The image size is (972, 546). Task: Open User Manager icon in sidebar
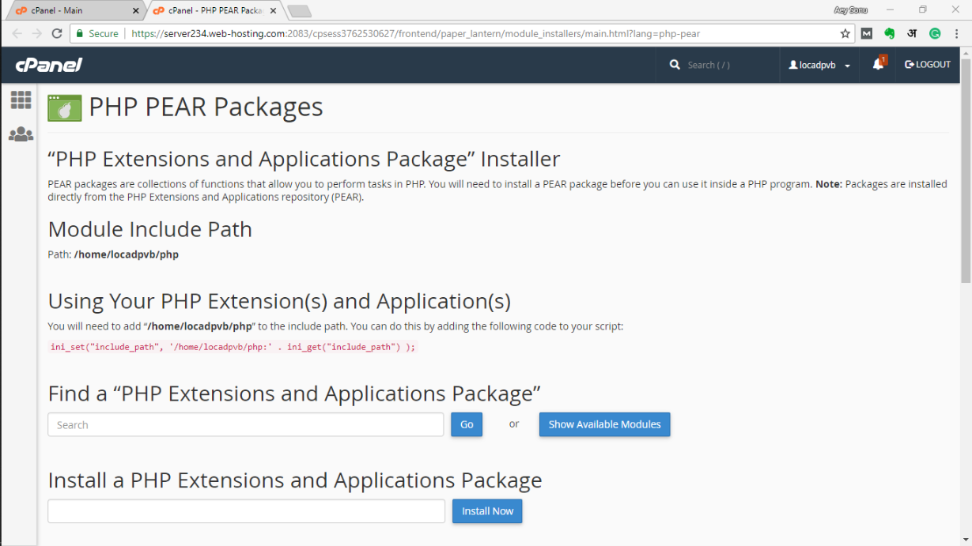tap(21, 134)
